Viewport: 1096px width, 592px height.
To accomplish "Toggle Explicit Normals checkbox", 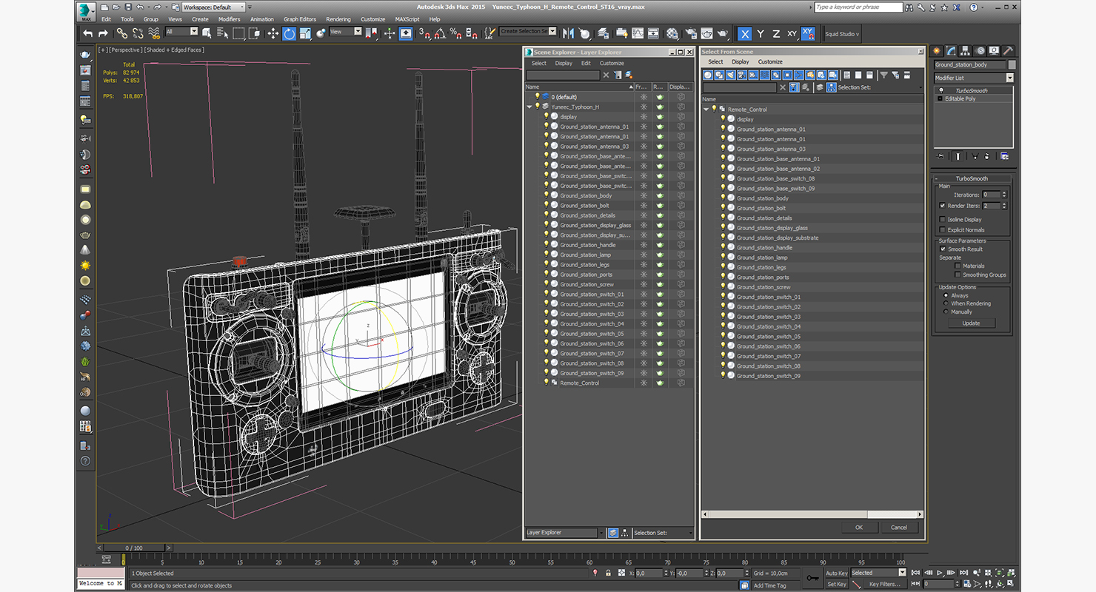I will pos(942,229).
